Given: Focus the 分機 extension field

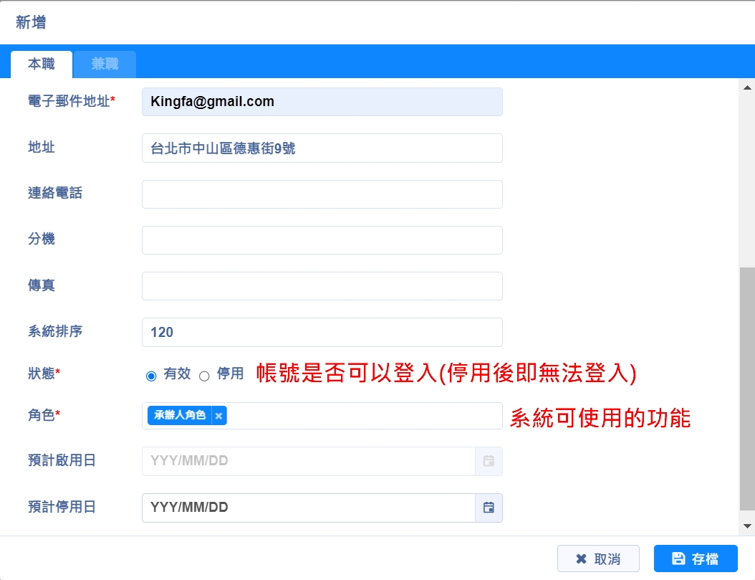Looking at the screenshot, I should tap(322, 240).
